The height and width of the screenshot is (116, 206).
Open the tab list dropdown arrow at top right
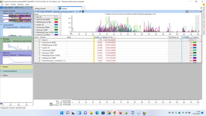[x=201, y=8]
